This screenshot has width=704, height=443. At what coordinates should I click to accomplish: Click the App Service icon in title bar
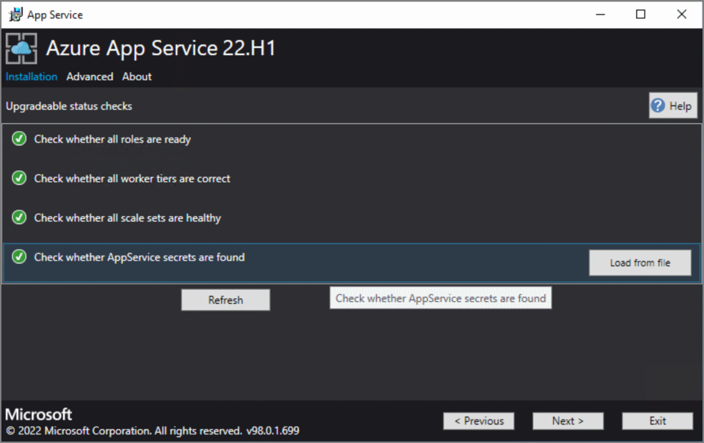14,14
